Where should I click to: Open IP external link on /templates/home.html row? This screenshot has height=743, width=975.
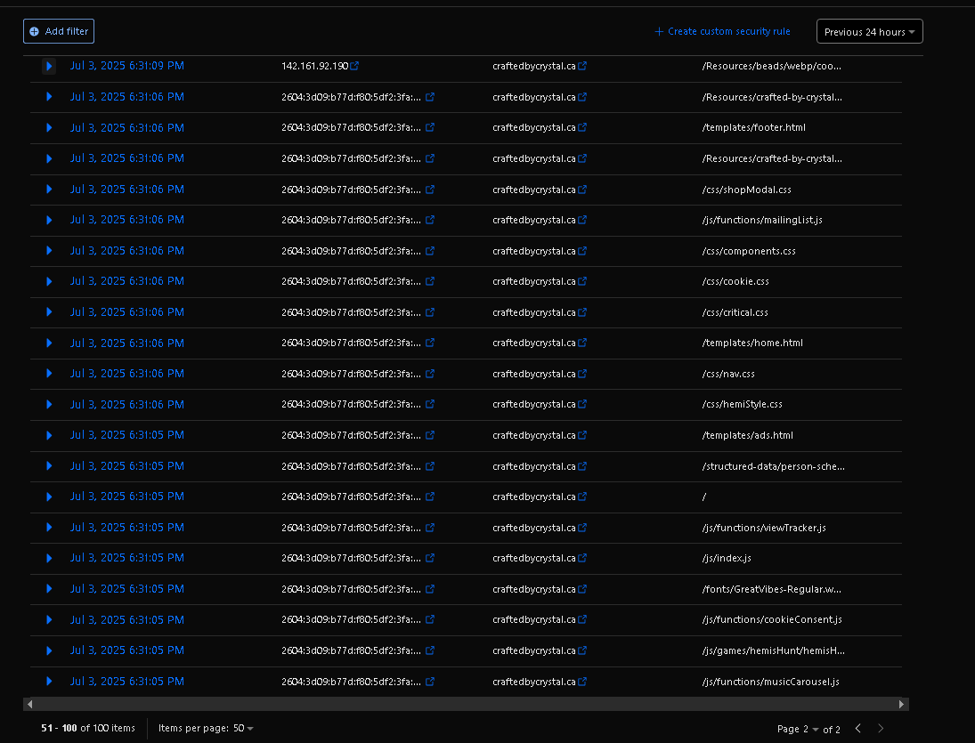tap(430, 343)
